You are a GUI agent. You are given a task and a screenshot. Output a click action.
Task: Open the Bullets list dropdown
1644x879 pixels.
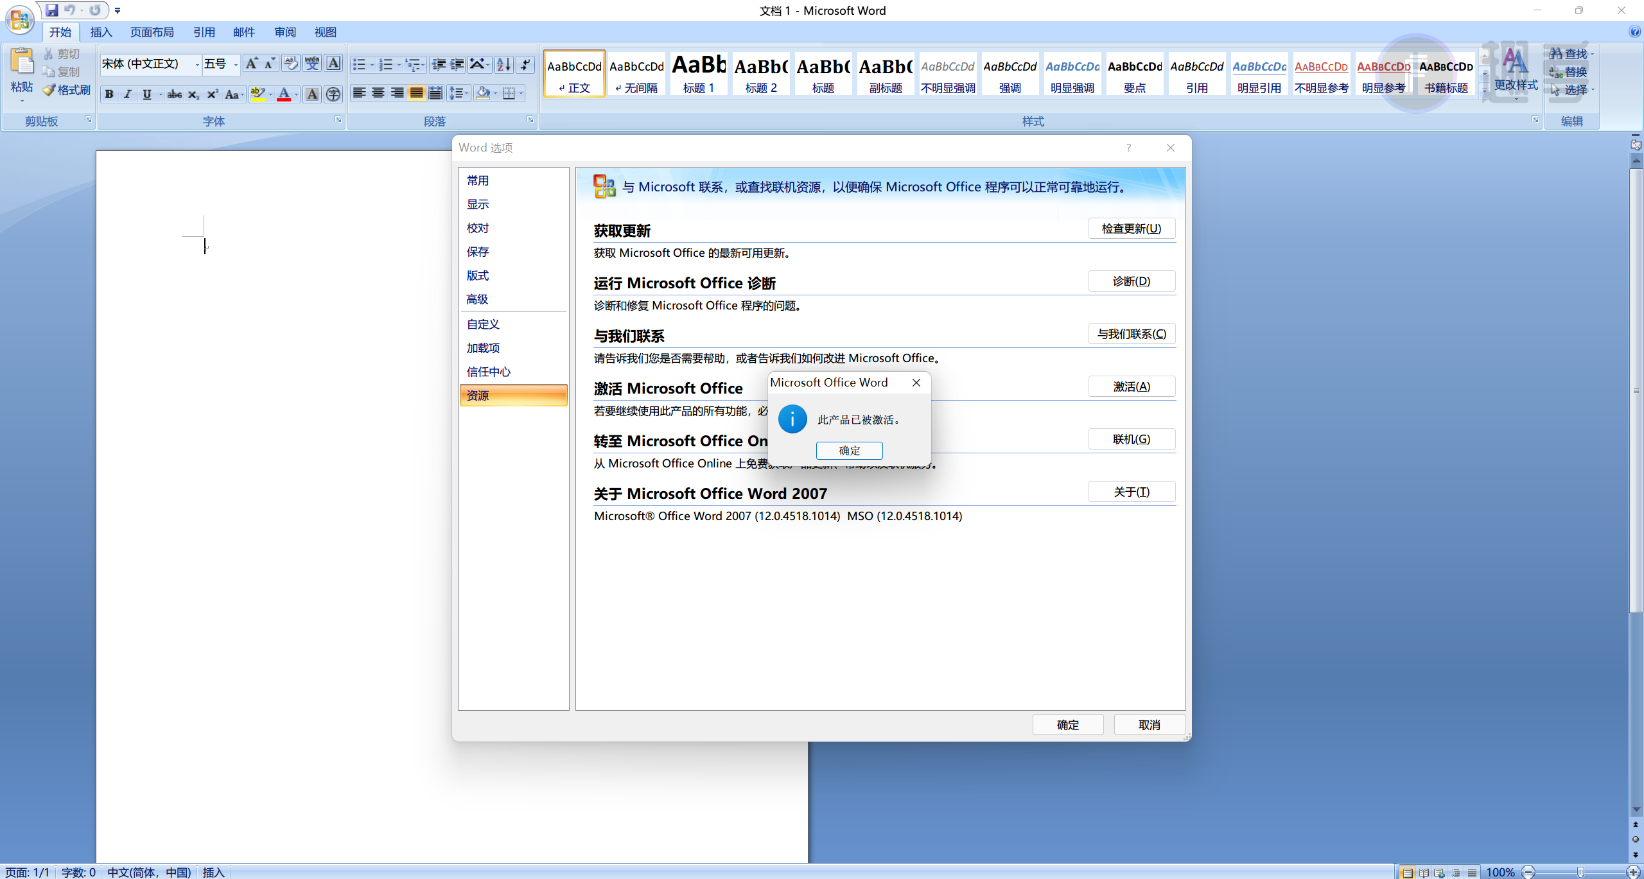click(372, 64)
